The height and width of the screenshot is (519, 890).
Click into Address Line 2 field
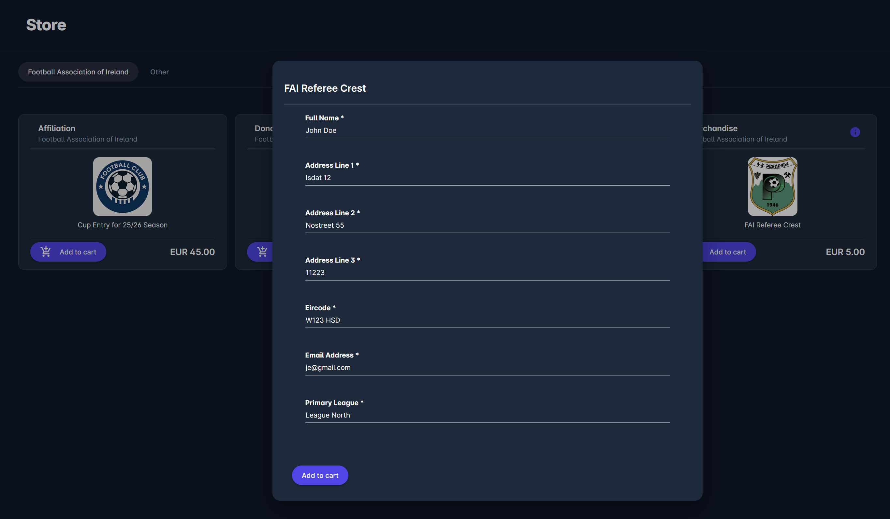[488, 225]
